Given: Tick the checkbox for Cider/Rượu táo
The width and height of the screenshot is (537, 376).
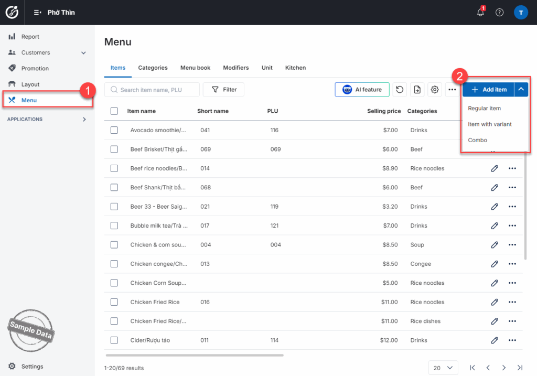Looking at the screenshot, I should [114, 340].
